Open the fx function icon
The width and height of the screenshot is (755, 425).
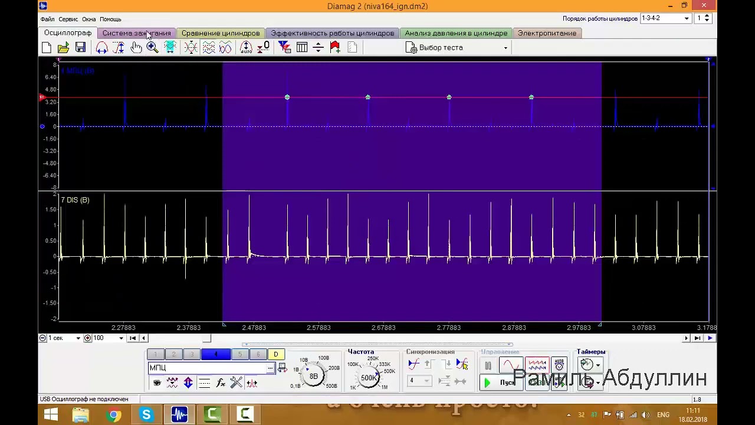pos(221,383)
